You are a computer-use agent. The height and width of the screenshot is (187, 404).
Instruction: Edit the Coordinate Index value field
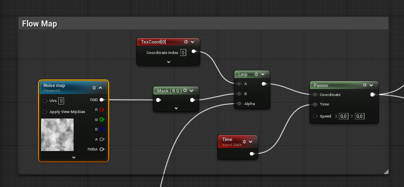point(183,52)
